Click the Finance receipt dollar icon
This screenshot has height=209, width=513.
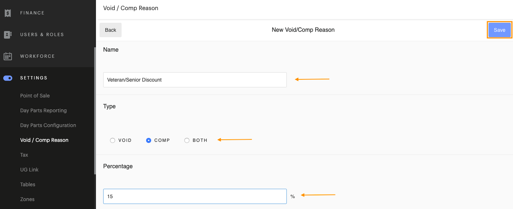pyautogui.click(x=8, y=13)
